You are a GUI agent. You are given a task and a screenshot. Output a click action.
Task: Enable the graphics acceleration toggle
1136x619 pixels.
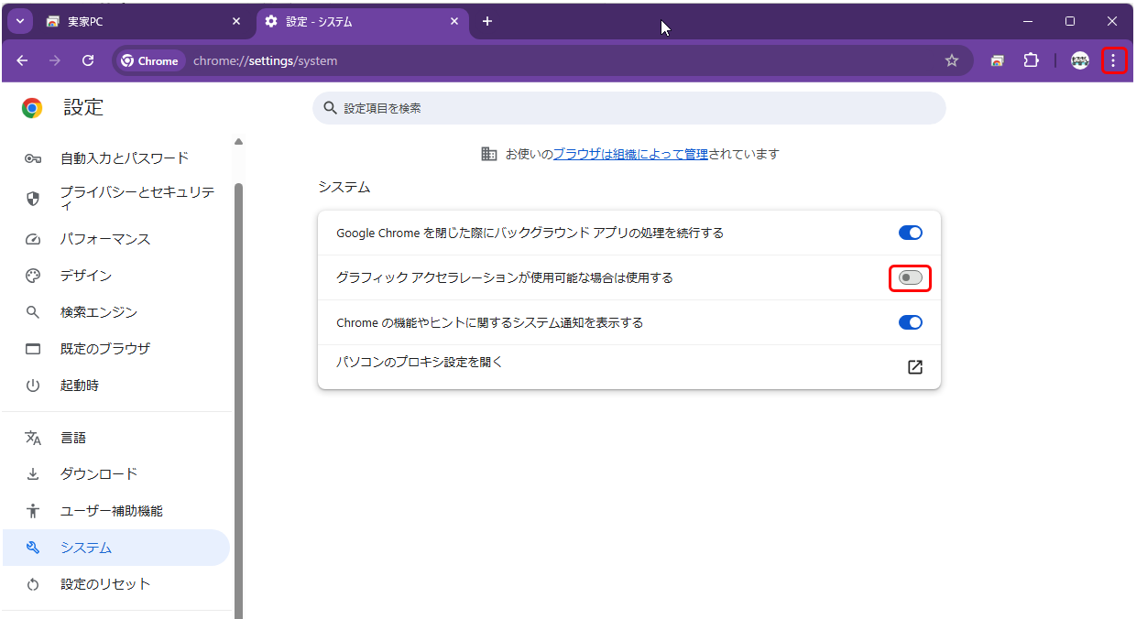(x=910, y=277)
